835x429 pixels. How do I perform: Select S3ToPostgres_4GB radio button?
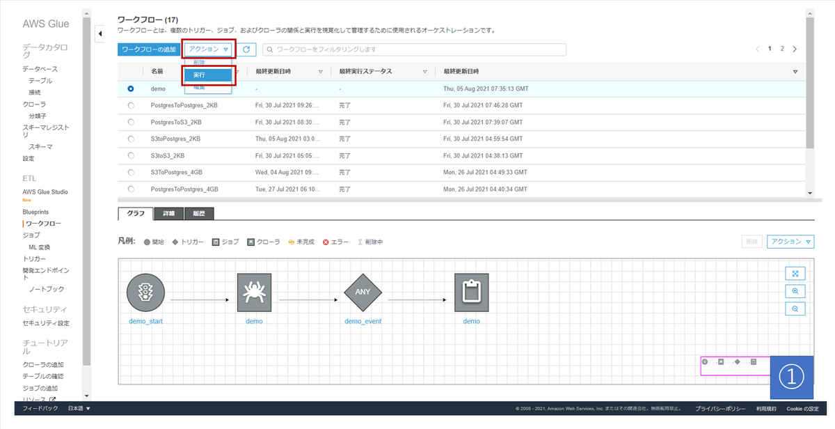[x=131, y=172]
